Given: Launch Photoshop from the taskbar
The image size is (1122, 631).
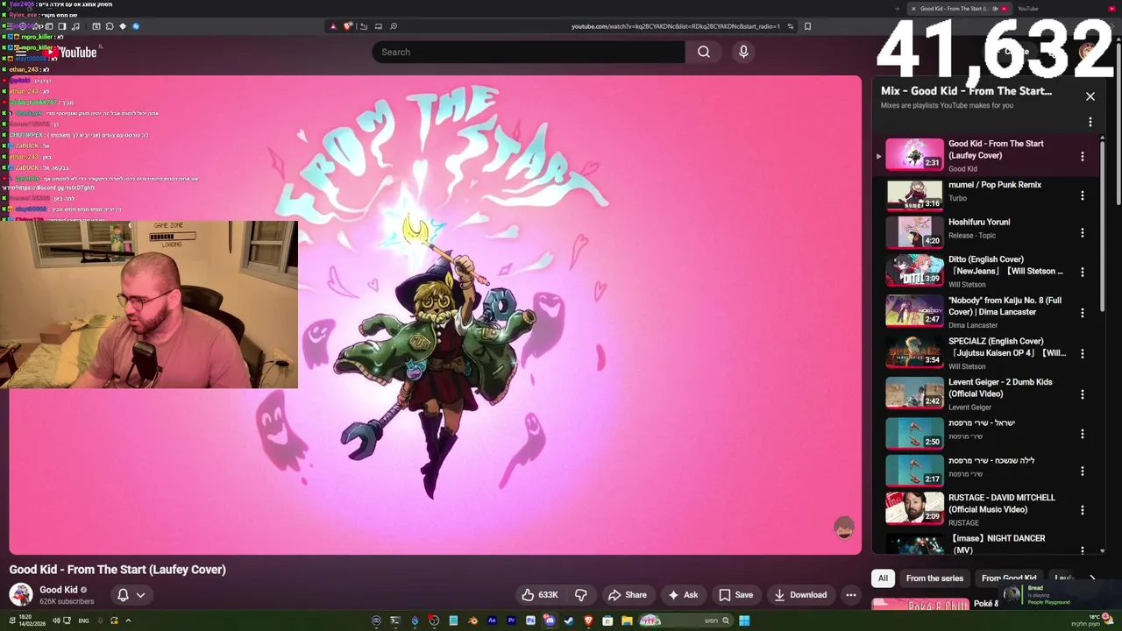Looking at the screenshot, I should click(531, 620).
